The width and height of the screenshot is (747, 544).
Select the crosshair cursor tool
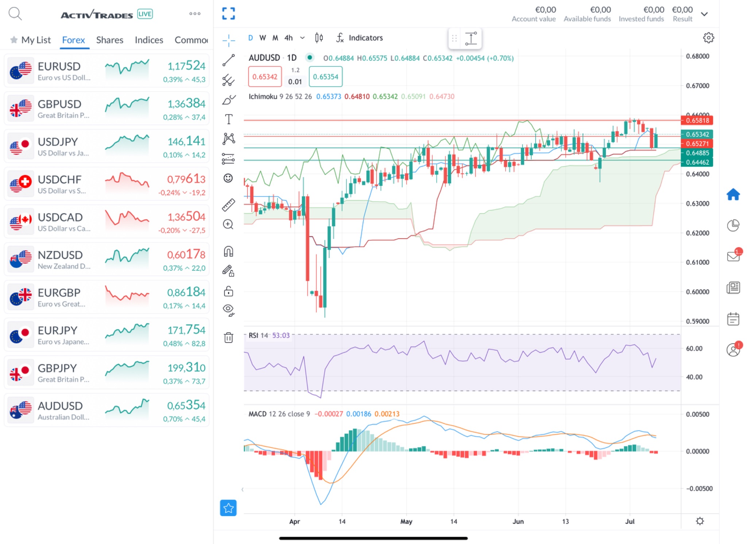tap(228, 40)
